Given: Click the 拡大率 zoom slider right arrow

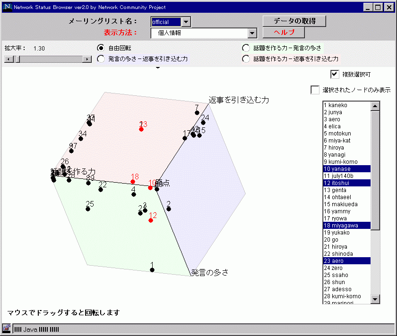Looking at the screenshot, I should point(87,59).
